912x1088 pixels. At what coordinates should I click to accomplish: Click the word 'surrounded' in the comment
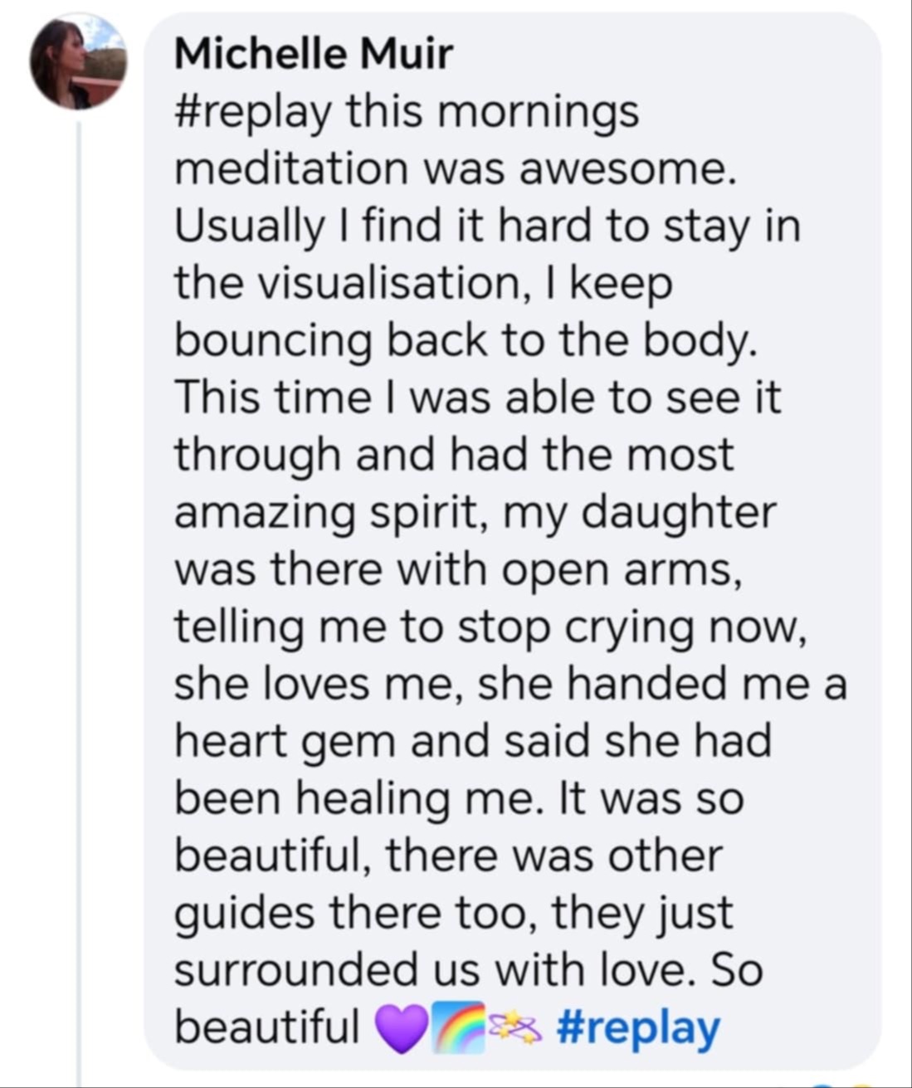(x=297, y=969)
